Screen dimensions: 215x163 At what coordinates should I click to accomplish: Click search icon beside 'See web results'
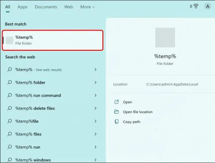[x=9, y=70]
